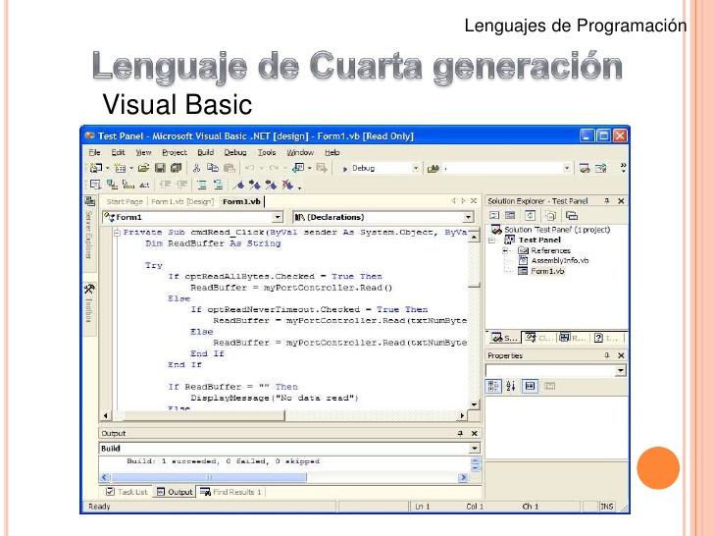Open the Toolbox side panel icon
This screenshot has width=714, height=536.
coord(89,289)
